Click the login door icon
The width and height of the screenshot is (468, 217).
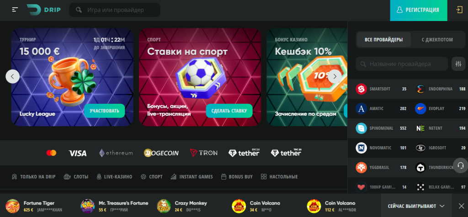[x=459, y=10]
